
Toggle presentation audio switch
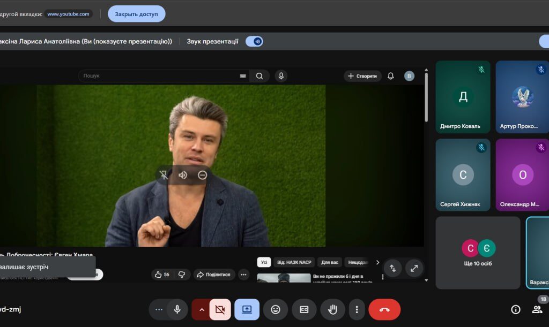click(x=254, y=41)
